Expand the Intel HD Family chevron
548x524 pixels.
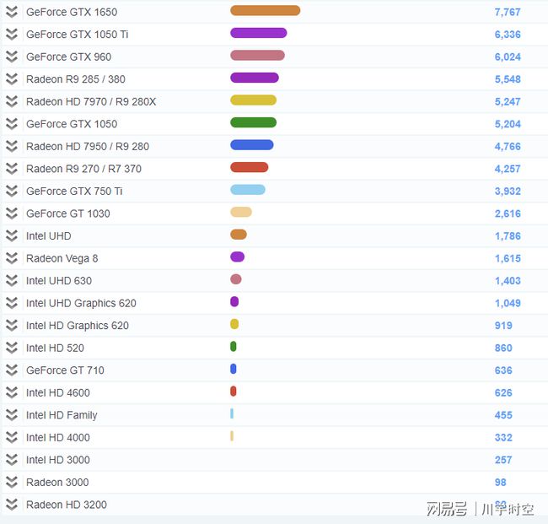12,415
